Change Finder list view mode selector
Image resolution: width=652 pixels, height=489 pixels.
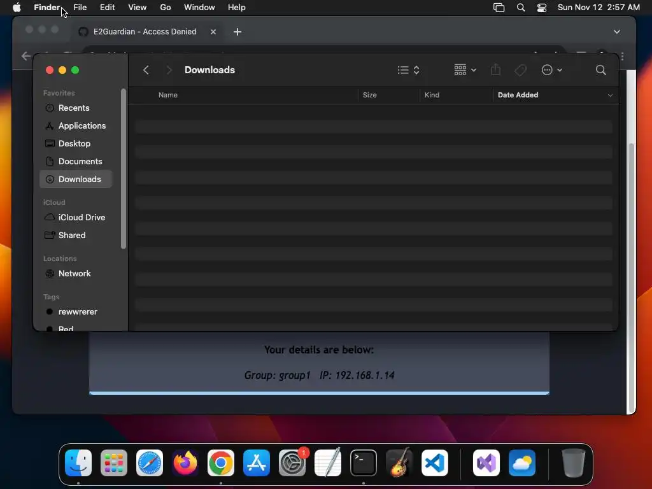(x=408, y=70)
